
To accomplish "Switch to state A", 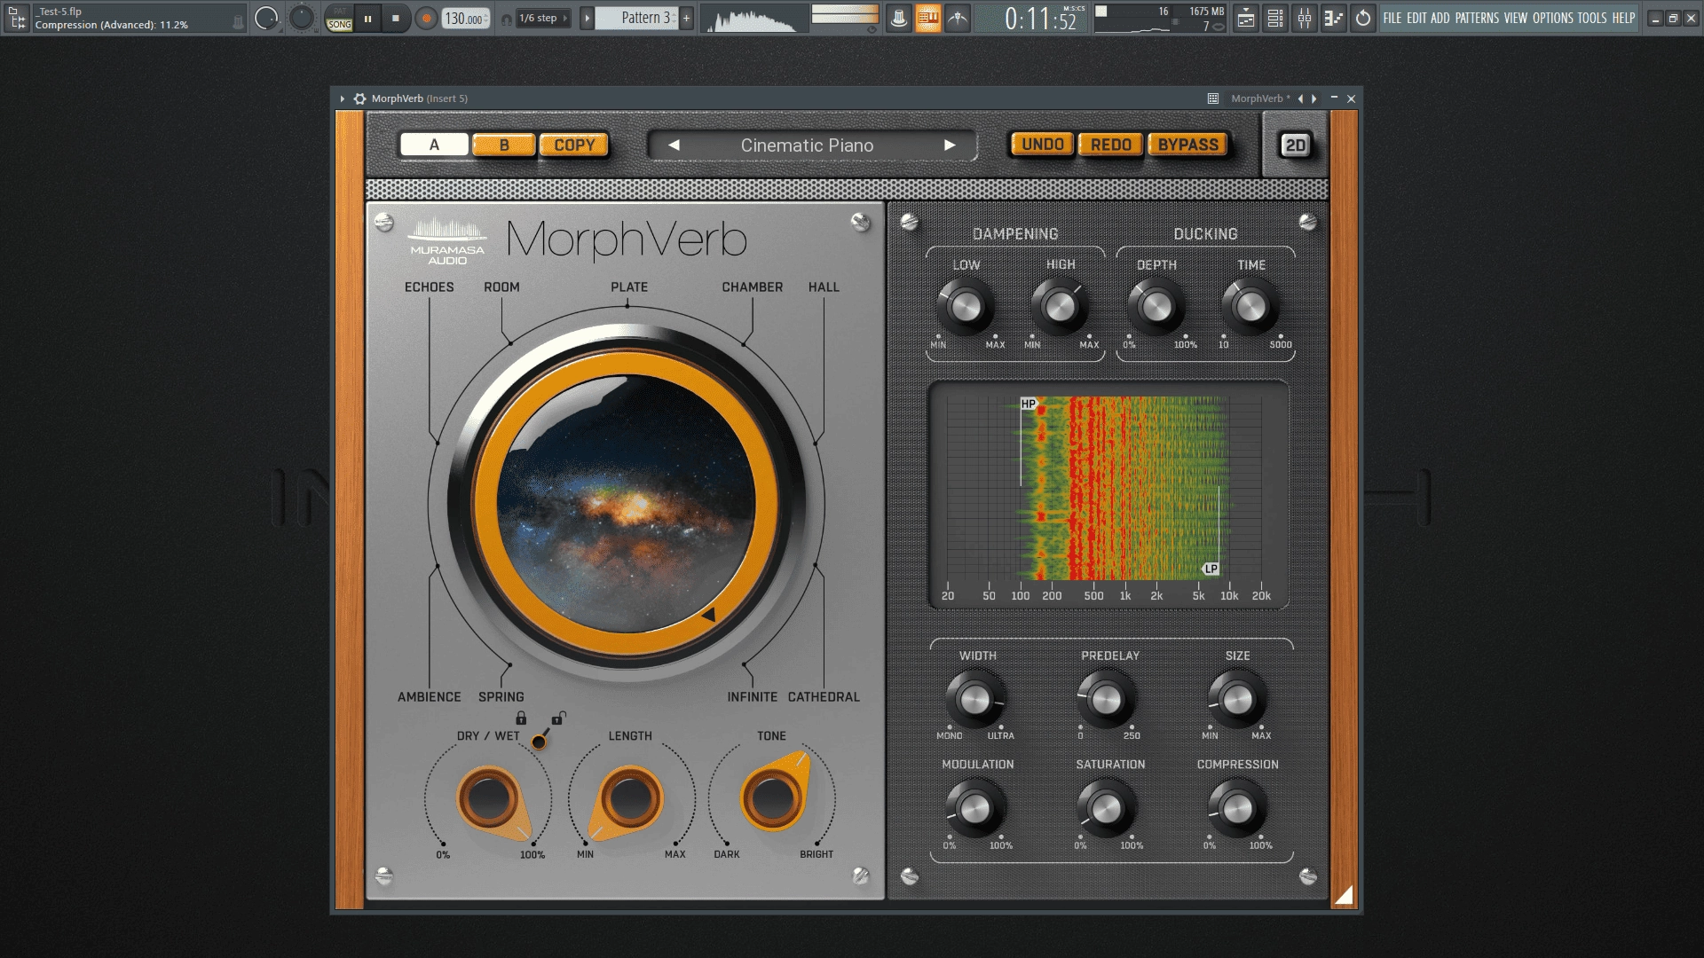I will tap(434, 145).
